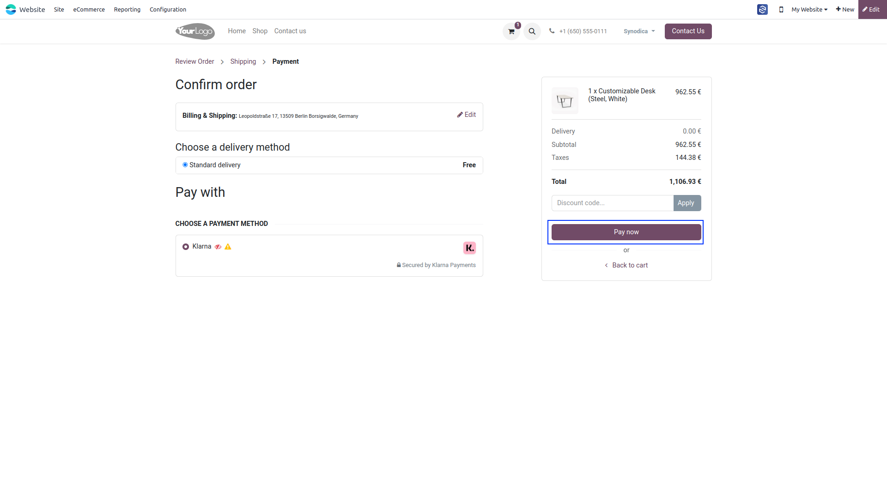Click the Klarna K logo badge
Viewport: 887px width, 499px height.
[x=469, y=248]
